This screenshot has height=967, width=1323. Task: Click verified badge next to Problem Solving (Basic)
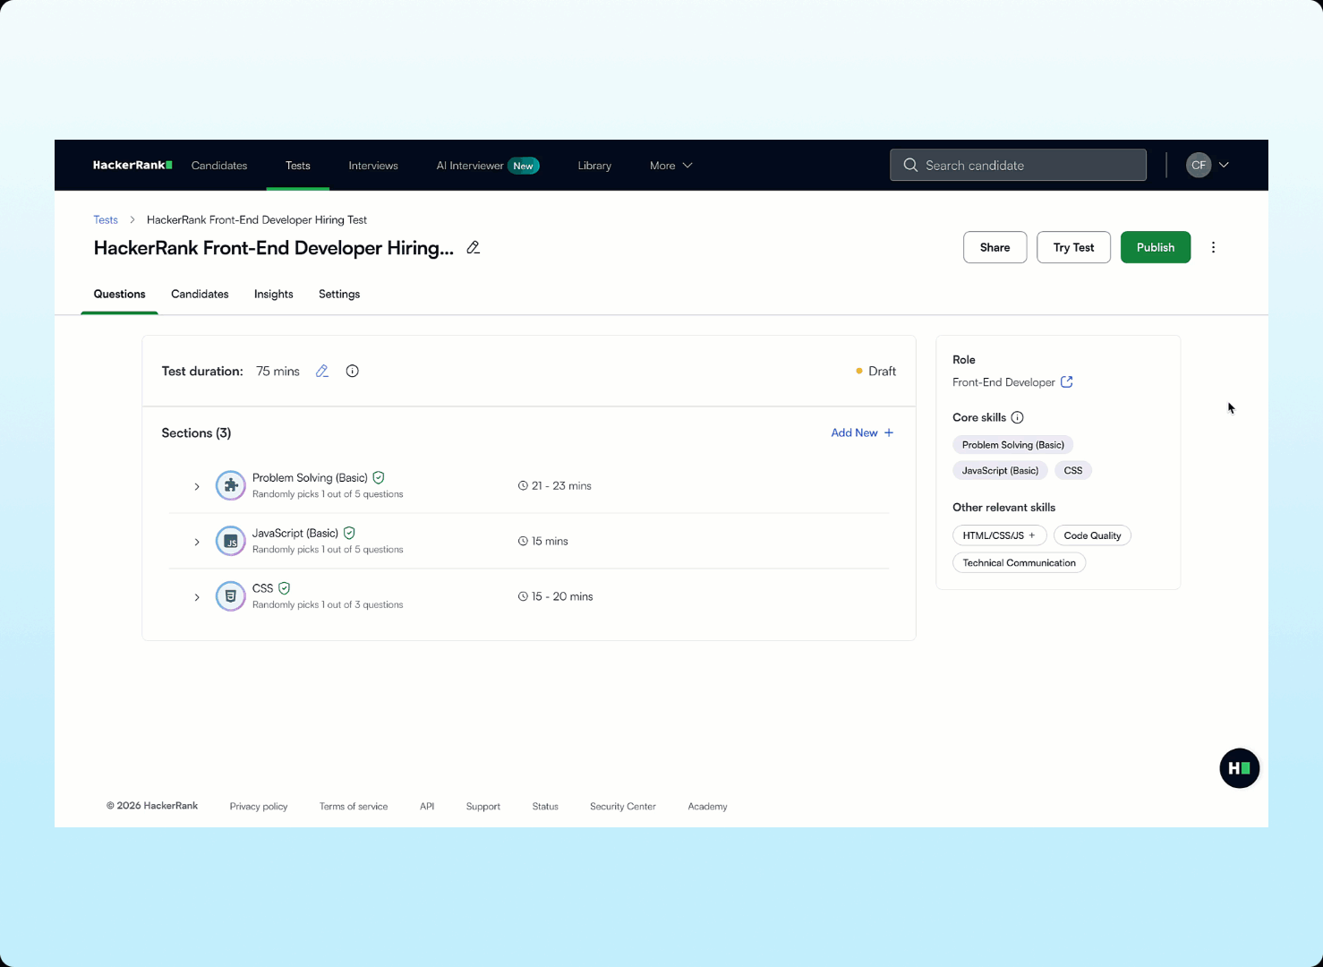click(x=379, y=477)
